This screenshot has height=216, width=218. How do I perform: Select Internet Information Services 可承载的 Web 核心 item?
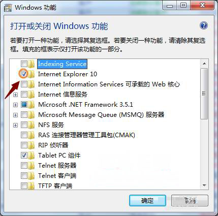coord(109,84)
